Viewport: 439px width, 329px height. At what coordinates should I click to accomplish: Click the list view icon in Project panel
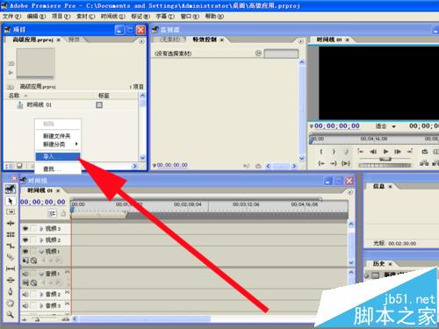tap(9, 166)
